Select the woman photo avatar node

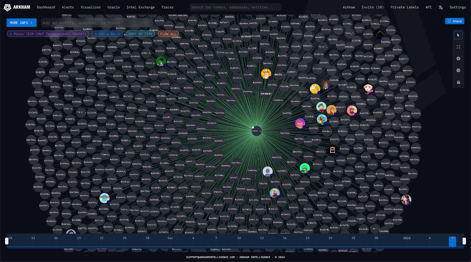(406, 200)
